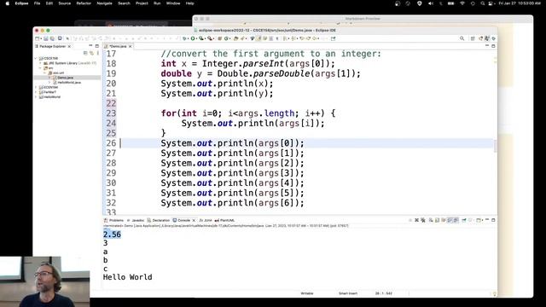The image size is (546, 307).
Task: Expand JRE System Library node
Action: click(41, 63)
